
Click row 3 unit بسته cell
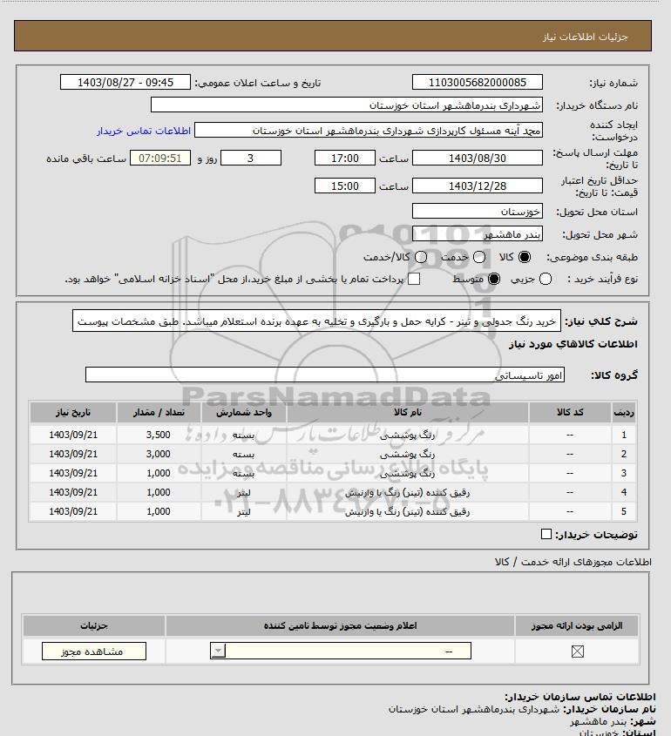244,473
